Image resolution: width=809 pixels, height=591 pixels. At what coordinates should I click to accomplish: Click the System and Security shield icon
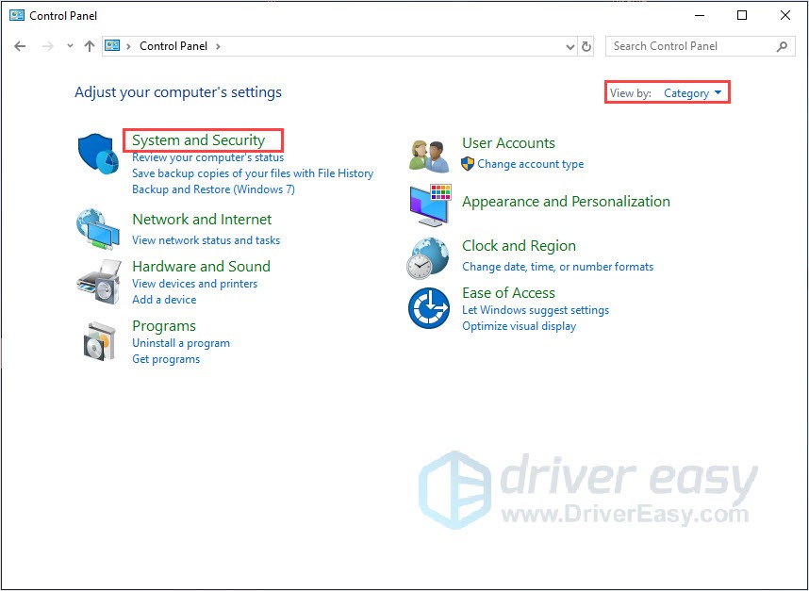point(99,155)
